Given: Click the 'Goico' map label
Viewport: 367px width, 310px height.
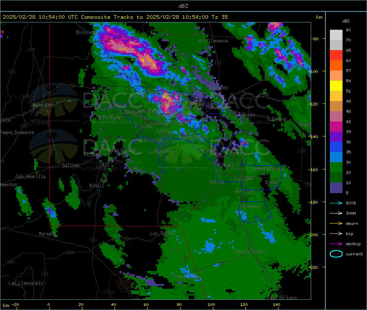Looking at the screenshot, I should pyautogui.click(x=249, y=114).
